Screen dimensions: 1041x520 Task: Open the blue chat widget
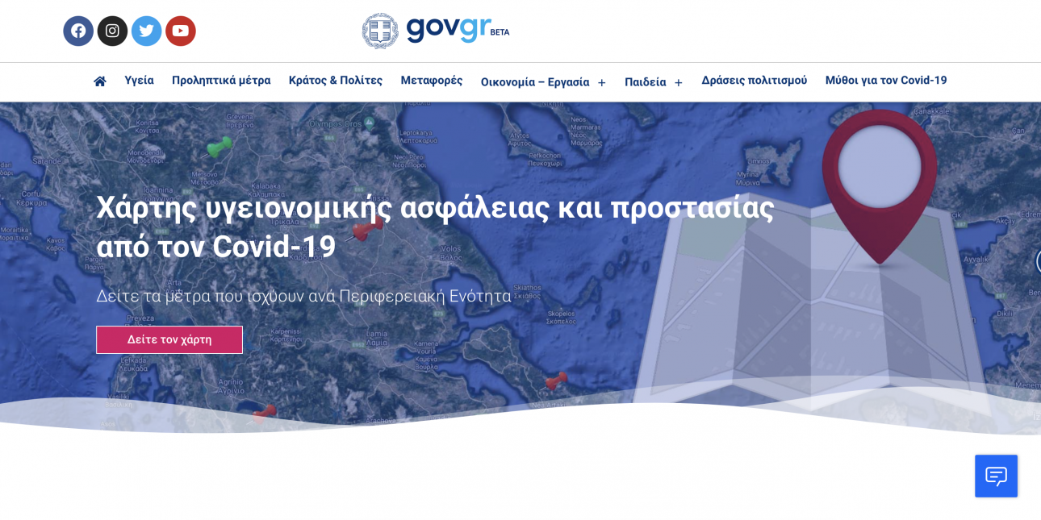click(996, 476)
